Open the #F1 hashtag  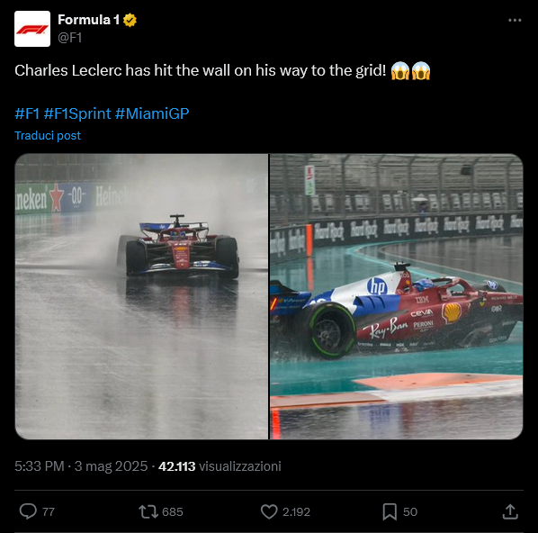point(27,113)
